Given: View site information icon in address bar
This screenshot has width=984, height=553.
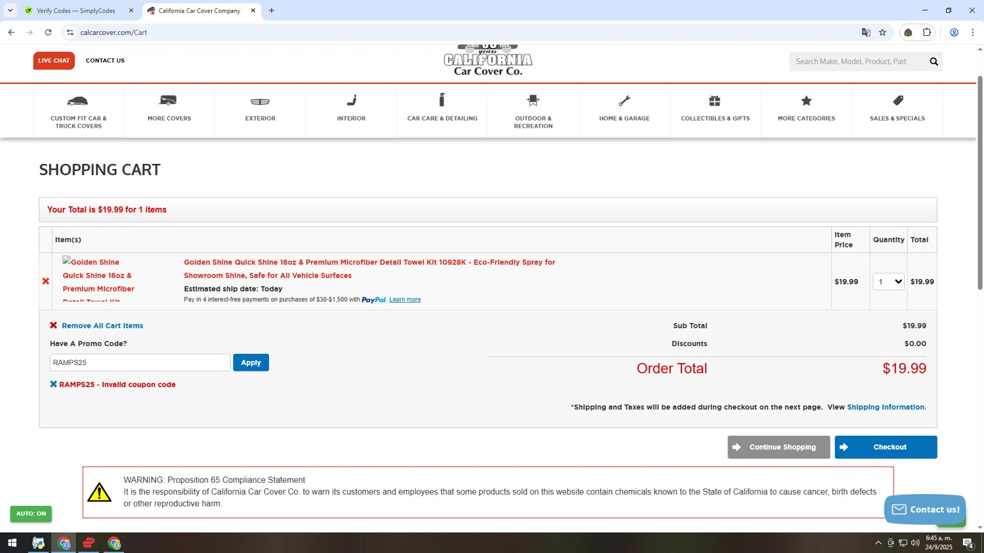Looking at the screenshot, I should coord(70,32).
